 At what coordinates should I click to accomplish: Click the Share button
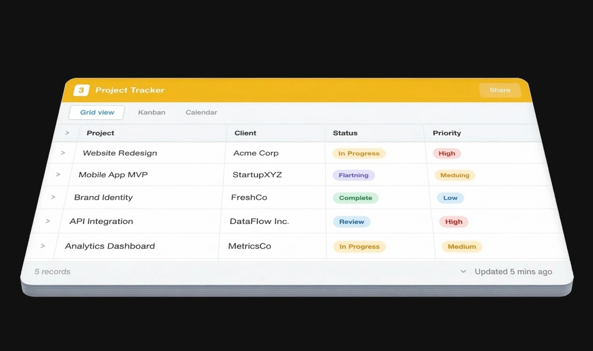(x=500, y=90)
